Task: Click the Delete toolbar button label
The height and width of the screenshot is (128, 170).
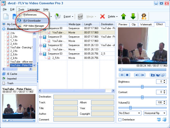Action: [x=112, y=17]
